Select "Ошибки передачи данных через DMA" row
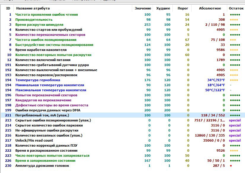Image resolution: width=245 pixels, height=173 pixels. [x=123, y=110]
